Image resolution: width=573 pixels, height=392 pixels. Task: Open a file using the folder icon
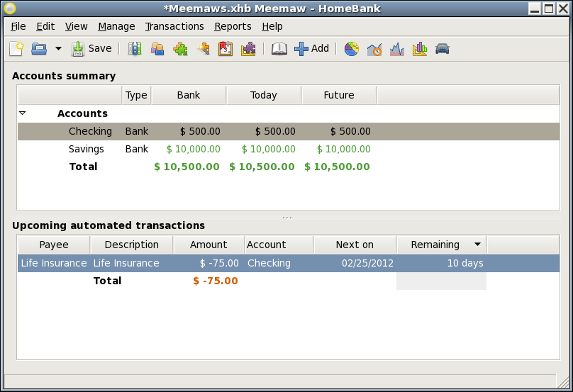click(x=39, y=49)
